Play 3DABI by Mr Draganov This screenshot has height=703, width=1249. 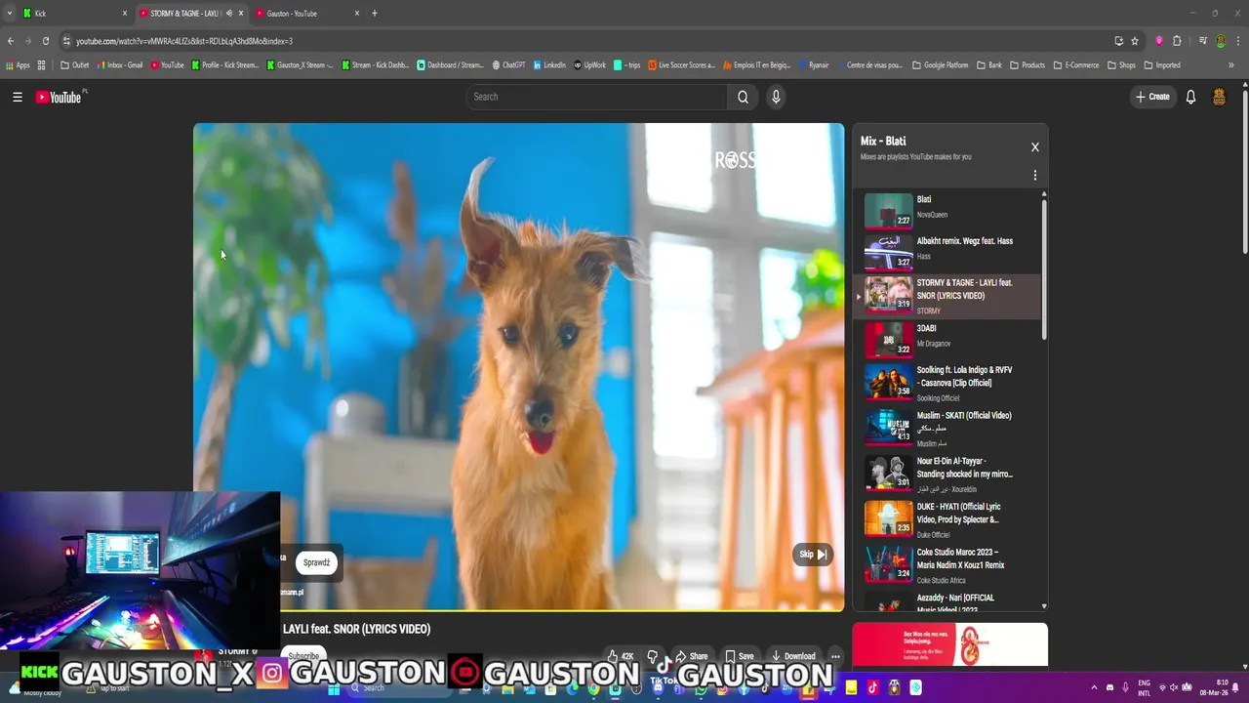tap(947, 338)
